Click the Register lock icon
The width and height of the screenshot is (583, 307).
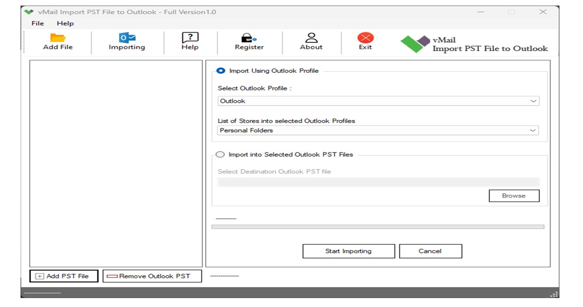click(249, 37)
